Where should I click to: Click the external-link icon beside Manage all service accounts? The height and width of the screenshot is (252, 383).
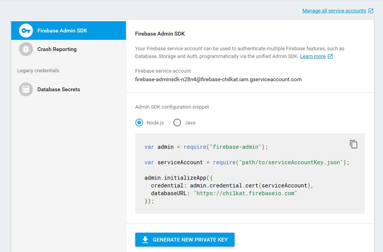371,11
